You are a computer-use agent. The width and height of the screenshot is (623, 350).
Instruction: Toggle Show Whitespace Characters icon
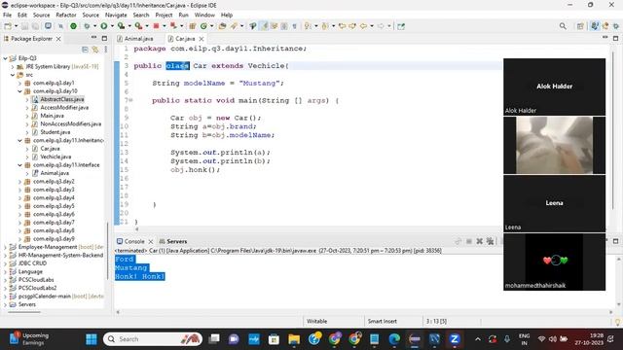(294, 26)
